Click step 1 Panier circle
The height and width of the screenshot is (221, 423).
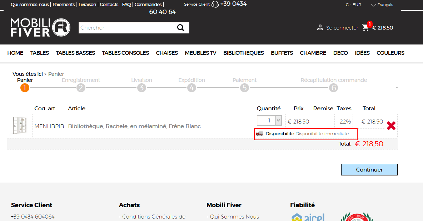click(25, 88)
